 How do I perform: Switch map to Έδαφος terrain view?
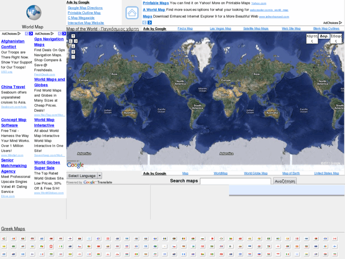(x=336, y=38)
